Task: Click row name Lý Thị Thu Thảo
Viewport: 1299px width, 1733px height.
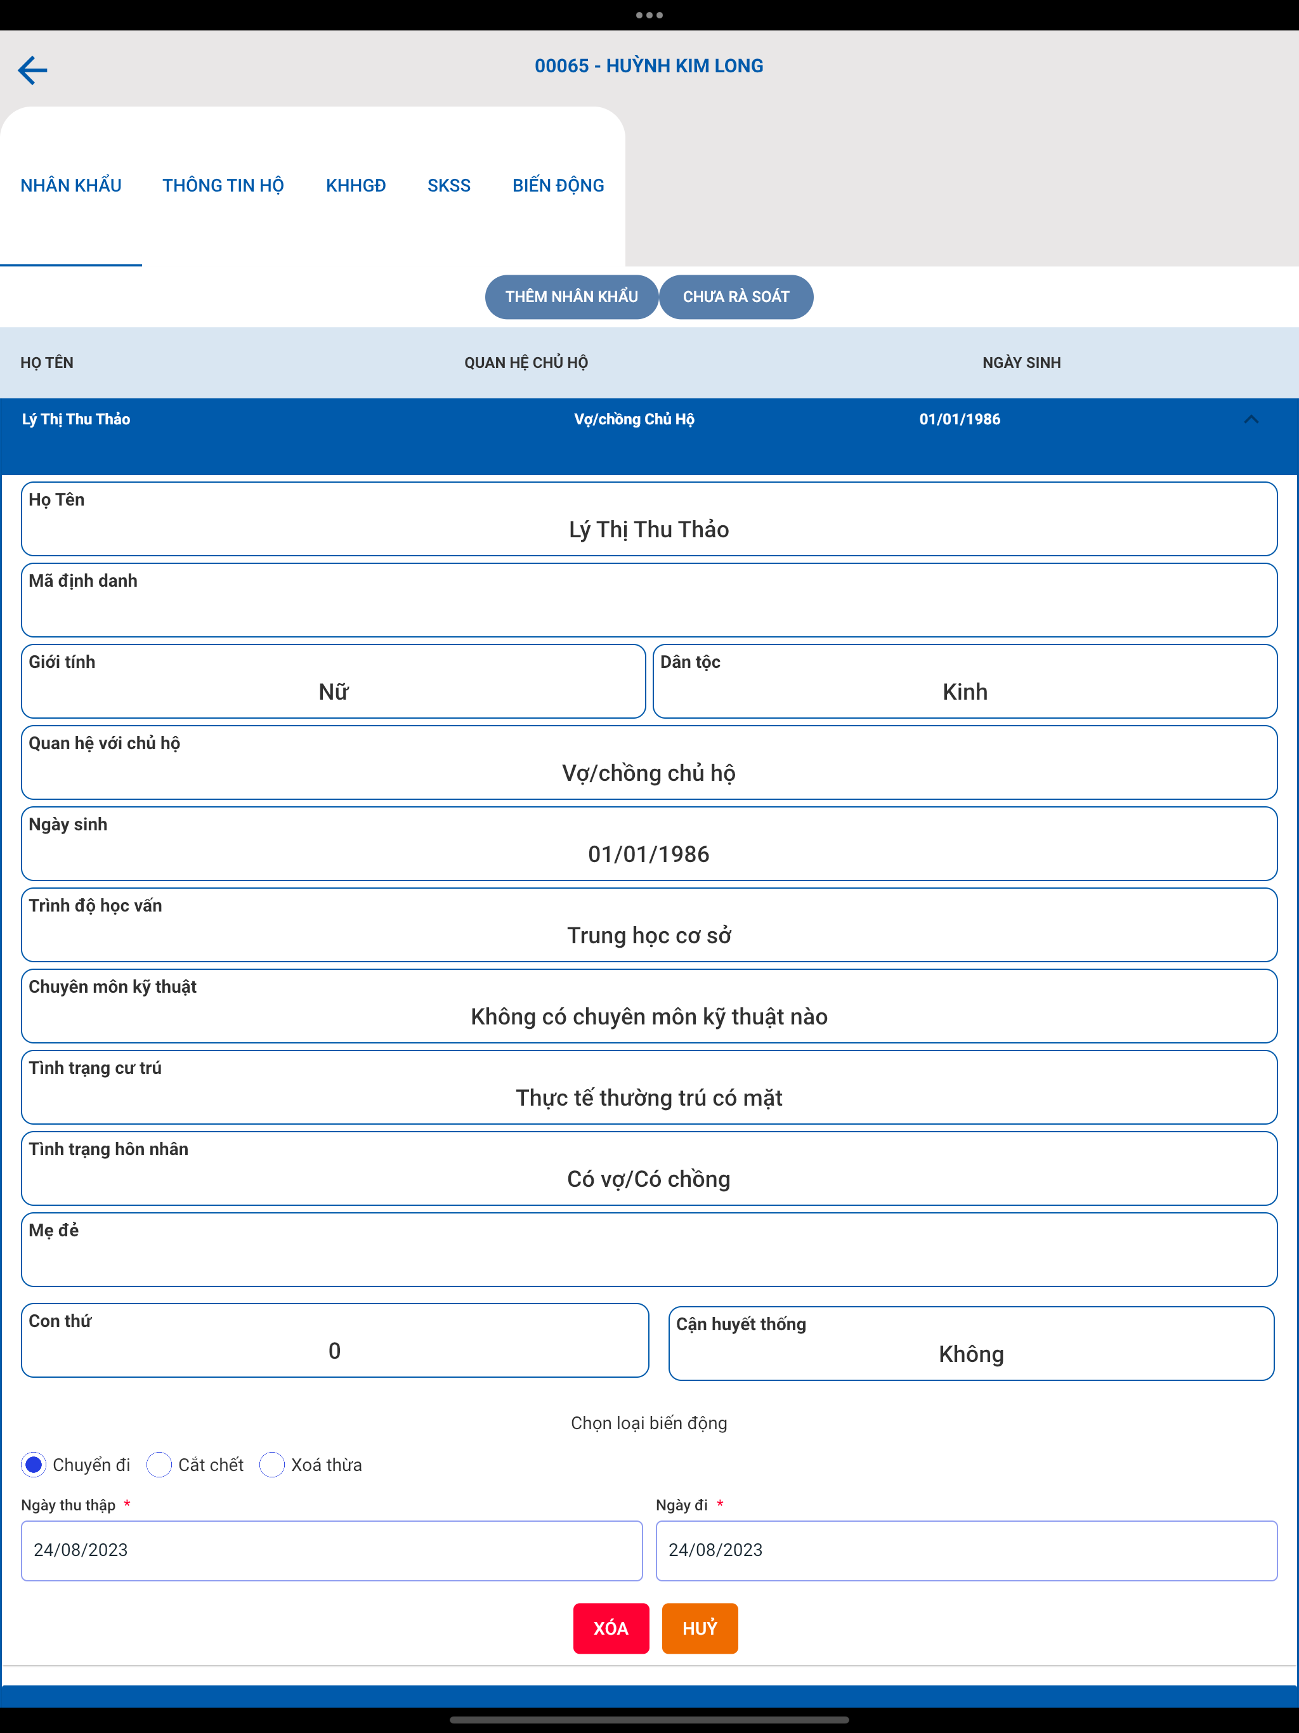Action: coord(76,419)
